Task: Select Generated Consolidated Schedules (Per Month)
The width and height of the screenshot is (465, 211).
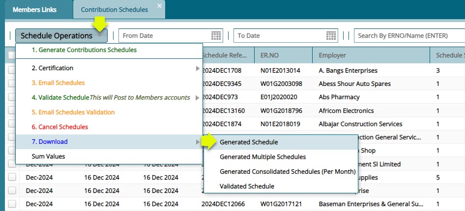Action: click(x=287, y=172)
